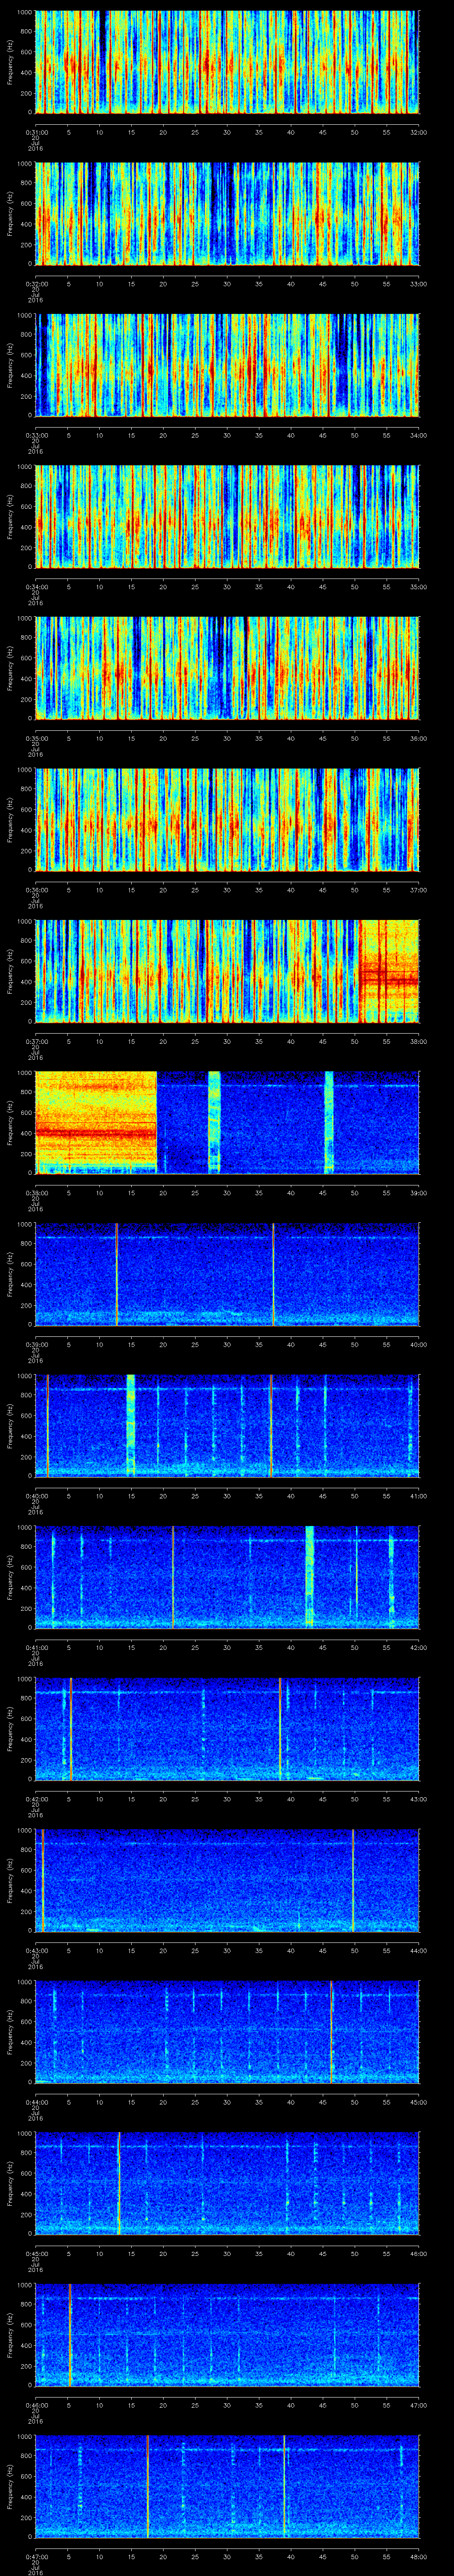
Task: Click the spectrogram panel starting at 0:39:00
Action: (227, 1274)
